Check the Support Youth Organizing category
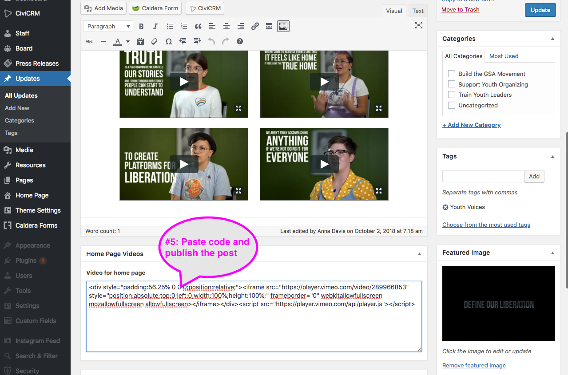The height and width of the screenshot is (375, 568). 452,84
